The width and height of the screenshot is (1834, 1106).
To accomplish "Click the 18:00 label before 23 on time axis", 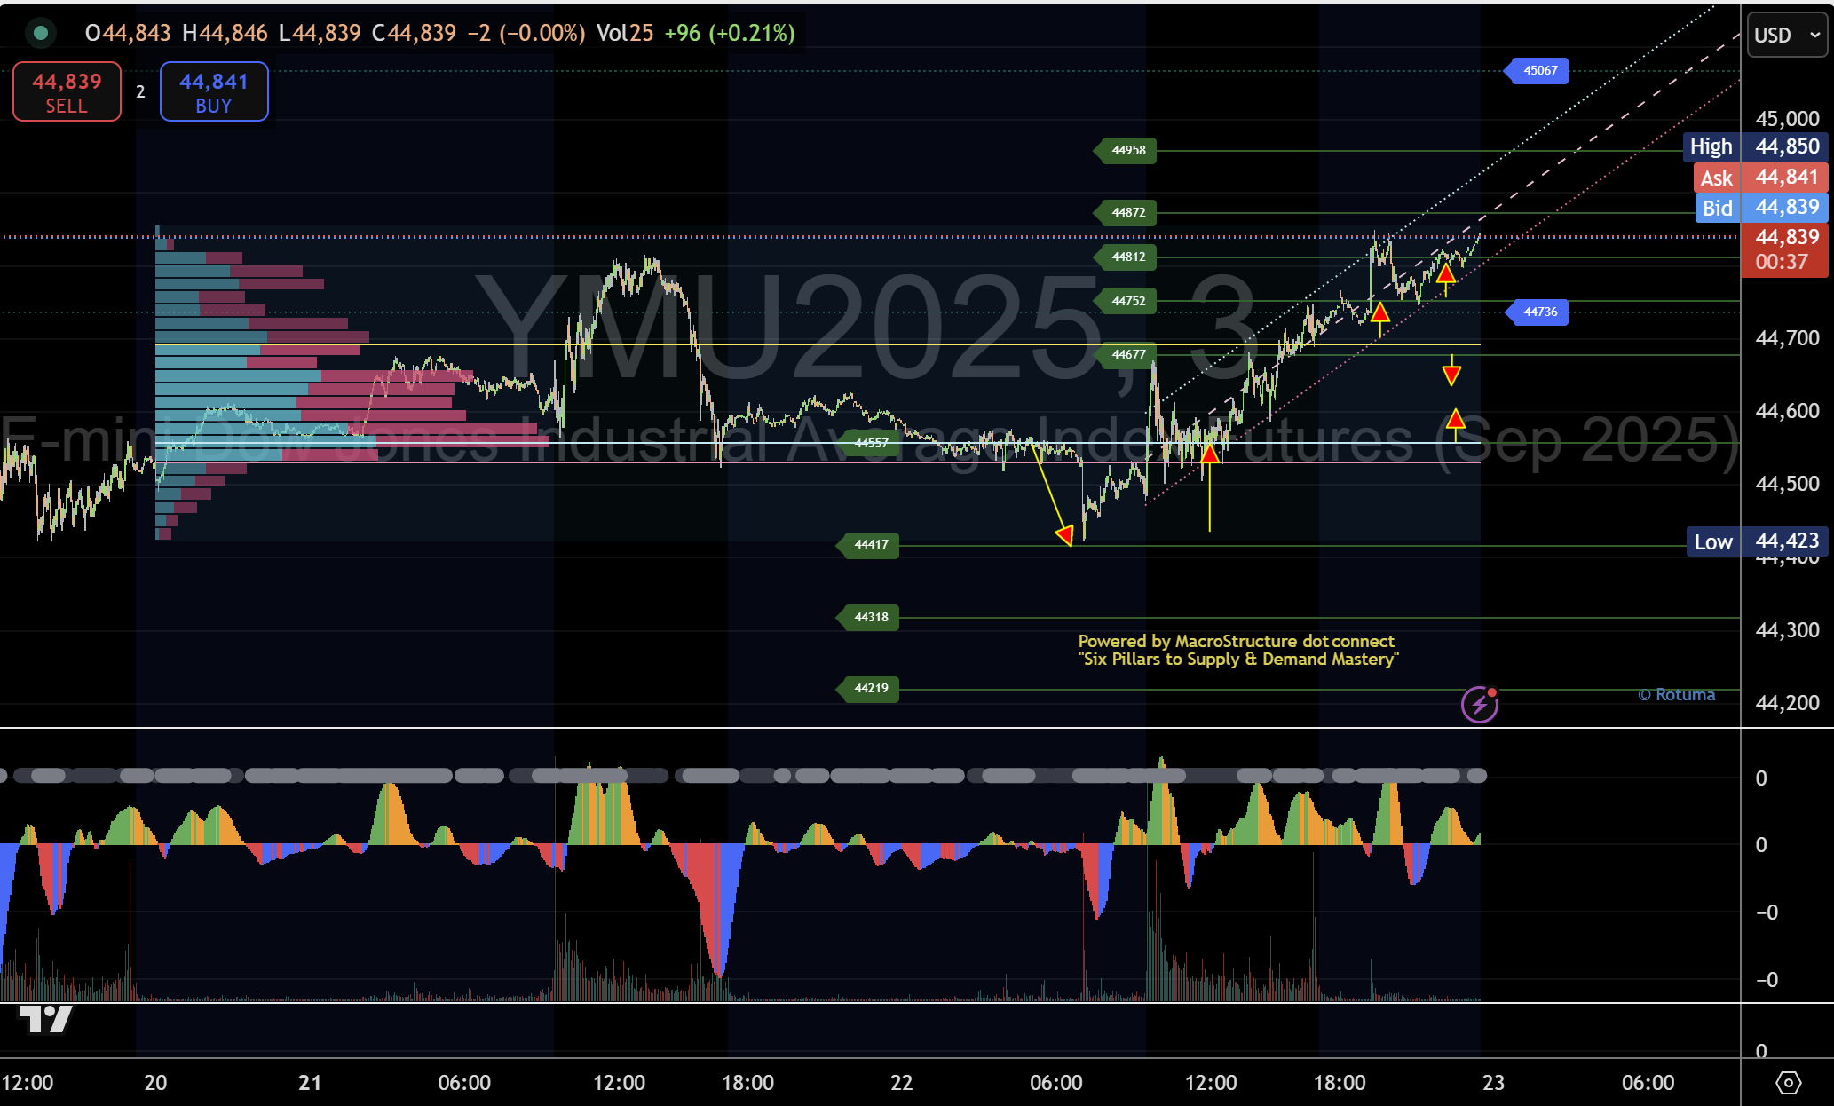I will [x=1339, y=1083].
